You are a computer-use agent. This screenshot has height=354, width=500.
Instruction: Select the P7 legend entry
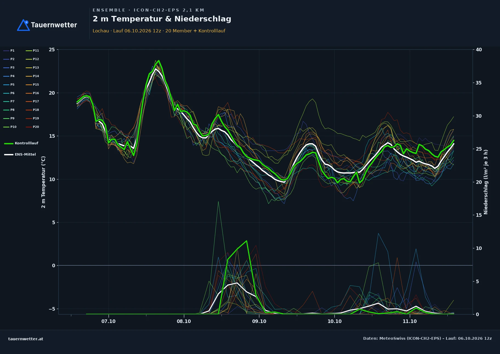(x=9, y=102)
